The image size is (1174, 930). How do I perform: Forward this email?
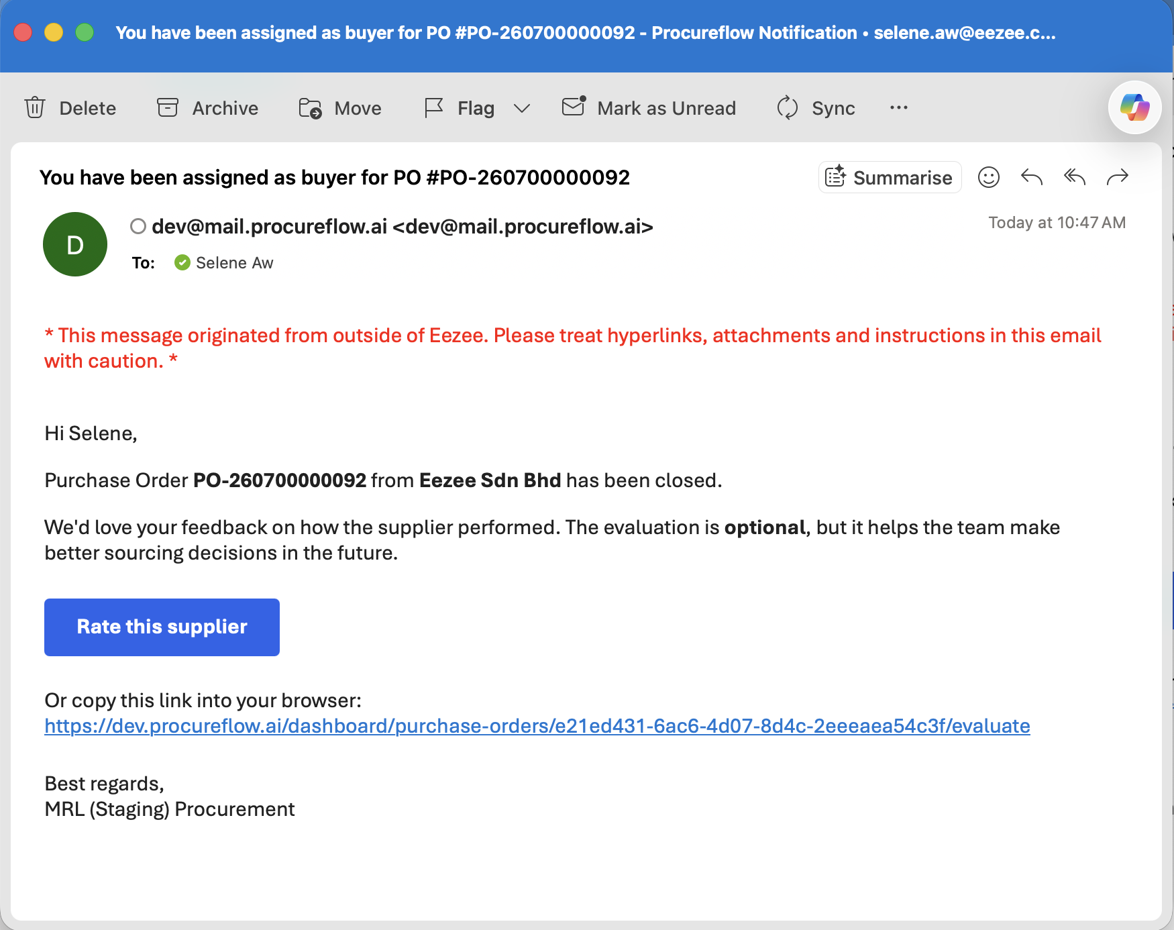(x=1117, y=177)
